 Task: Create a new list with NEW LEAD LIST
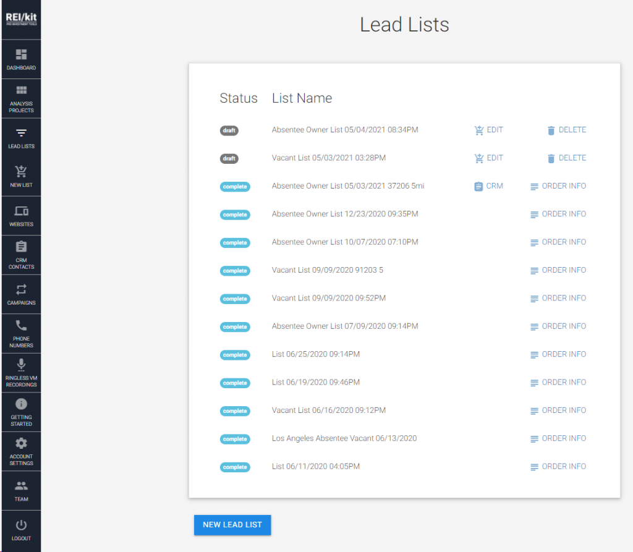(232, 525)
